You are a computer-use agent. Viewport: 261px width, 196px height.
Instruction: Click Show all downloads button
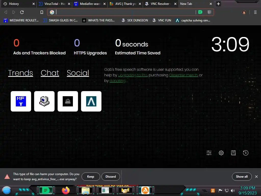click(242, 177)
